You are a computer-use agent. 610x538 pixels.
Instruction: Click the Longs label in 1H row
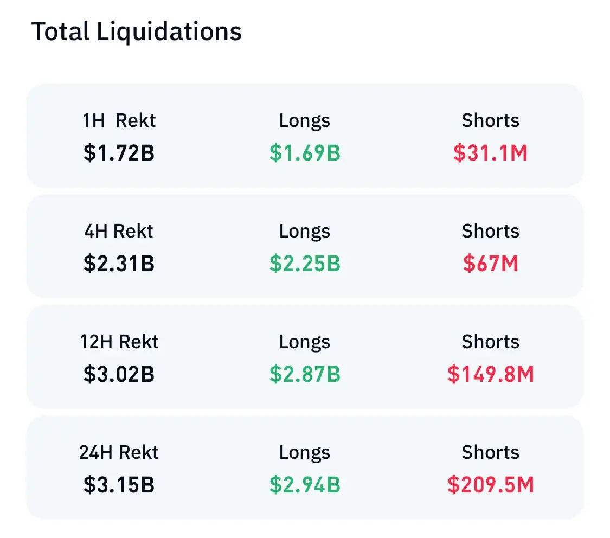[305, 120]
